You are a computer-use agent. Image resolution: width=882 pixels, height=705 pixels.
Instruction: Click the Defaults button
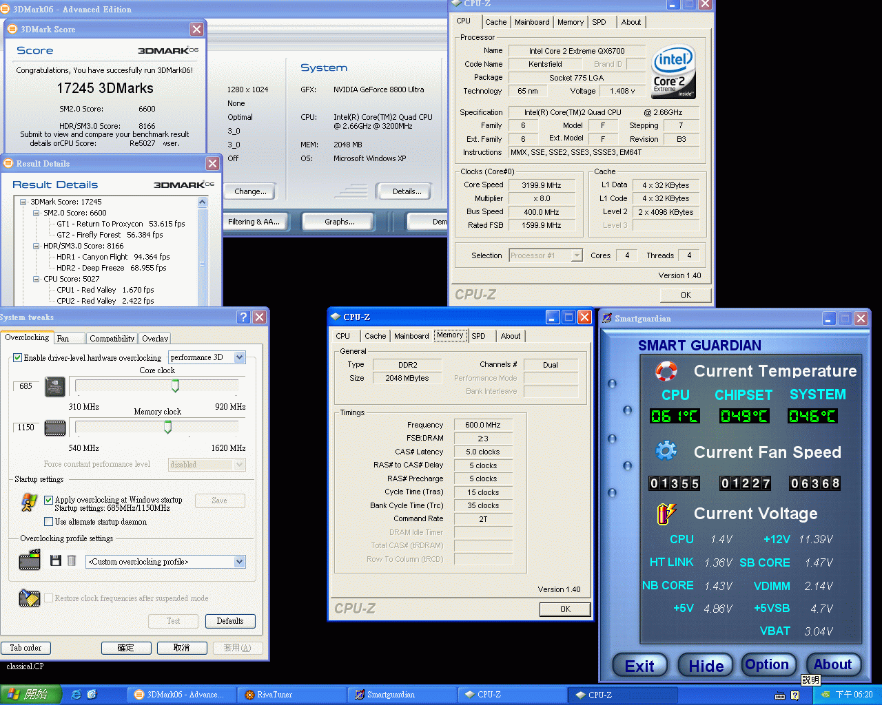pyautogui.click(x=230, y=621)
